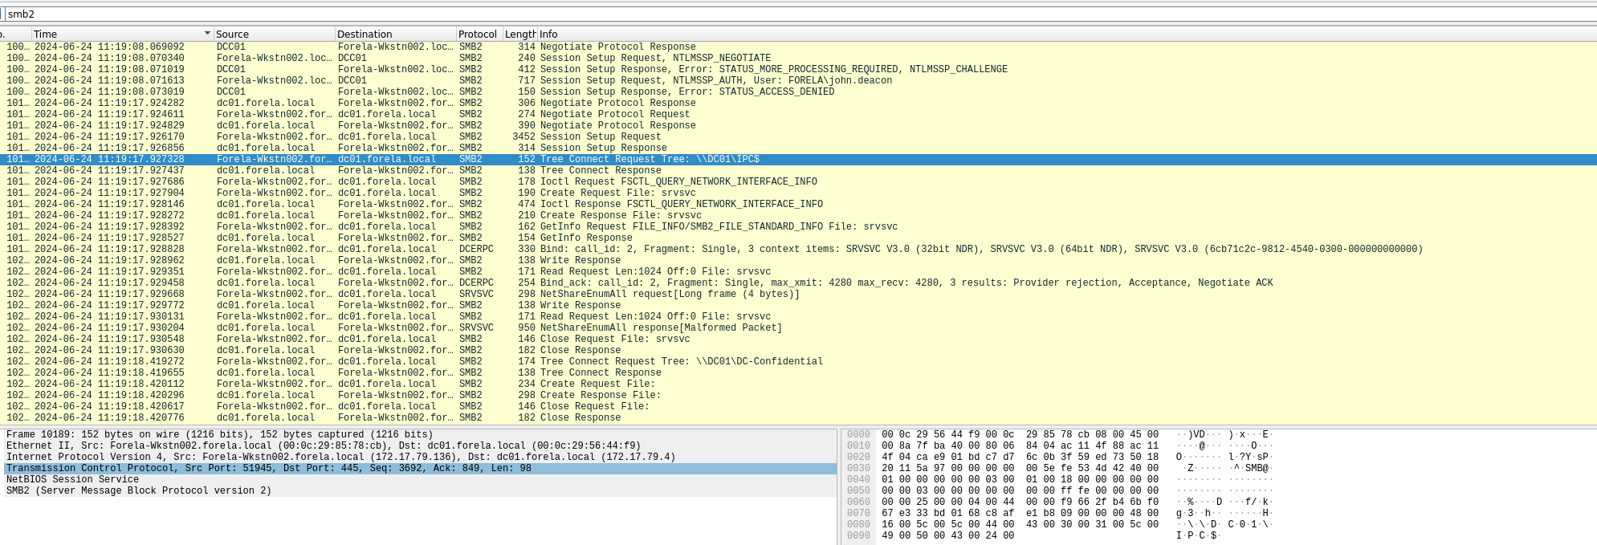Viewport: 1597px width, 545px height.
Task: Select the Create Response File: srvsvc packet
Action: 798,215
